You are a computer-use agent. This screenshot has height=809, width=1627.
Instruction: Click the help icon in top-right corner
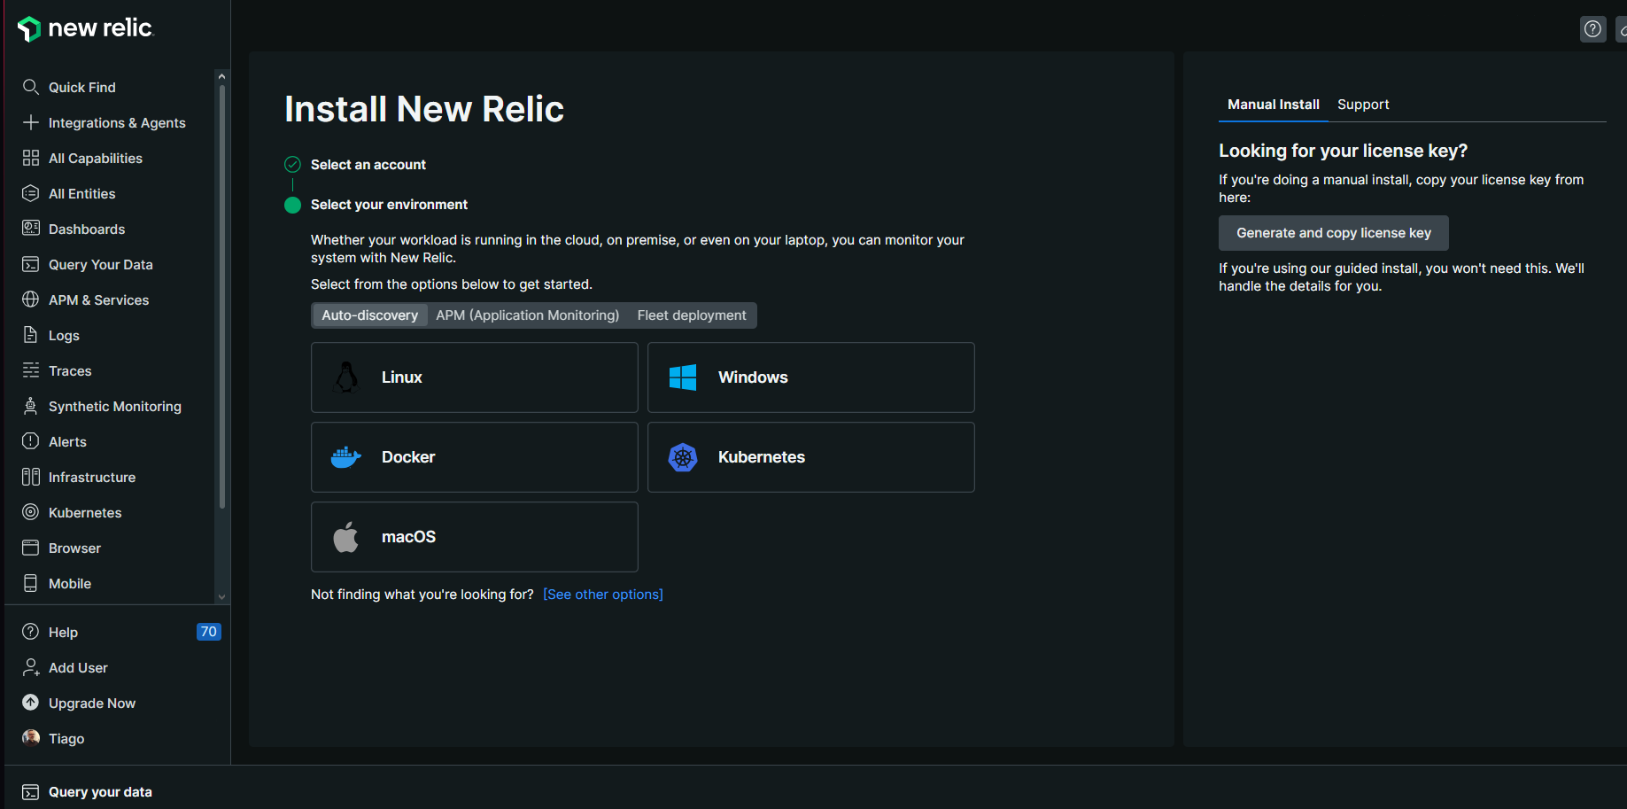point(1593,29)
